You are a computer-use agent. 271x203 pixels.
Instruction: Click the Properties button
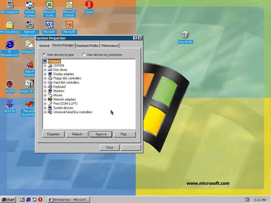(53, 134)
